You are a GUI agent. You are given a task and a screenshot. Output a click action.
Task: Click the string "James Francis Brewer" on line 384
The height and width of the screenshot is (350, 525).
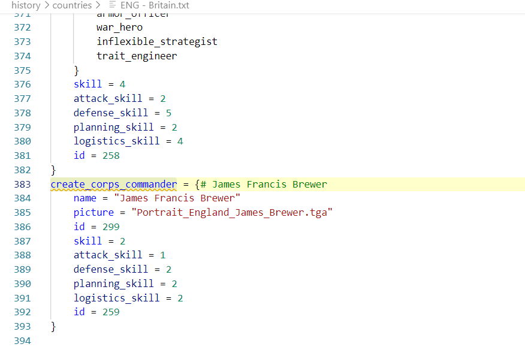click(177, 198)
